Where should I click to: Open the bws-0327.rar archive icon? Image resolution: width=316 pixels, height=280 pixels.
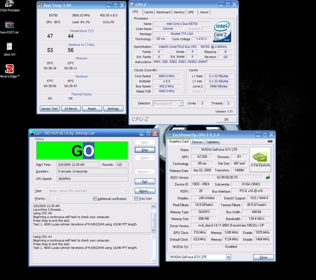[x=9, y=25]
